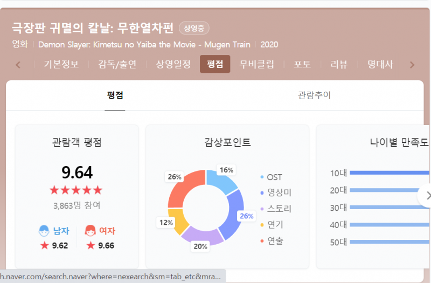Click the female rating 9.66

(106, 245)
